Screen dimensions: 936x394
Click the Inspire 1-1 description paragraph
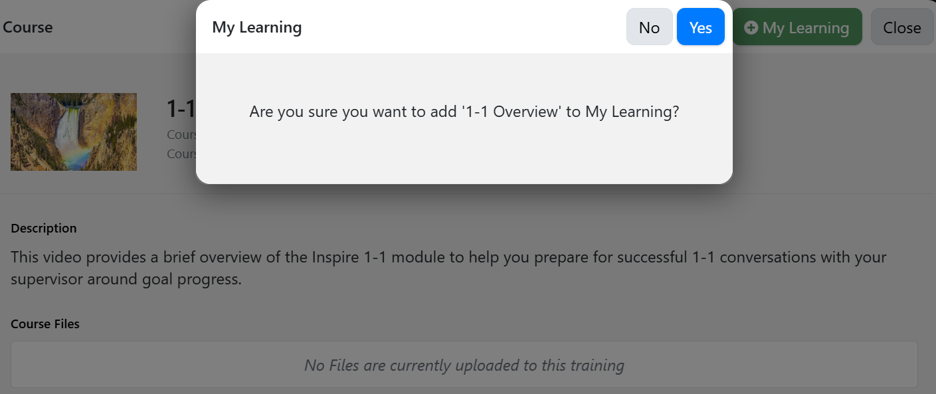click(448, 268)
